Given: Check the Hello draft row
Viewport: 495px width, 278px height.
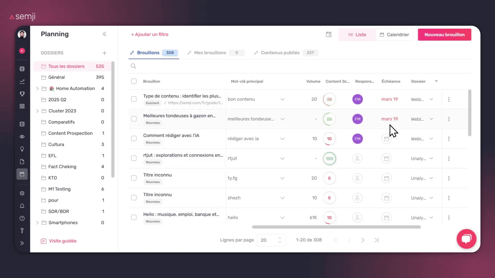Looking at the screenshot, I should [x=134, y=218].
